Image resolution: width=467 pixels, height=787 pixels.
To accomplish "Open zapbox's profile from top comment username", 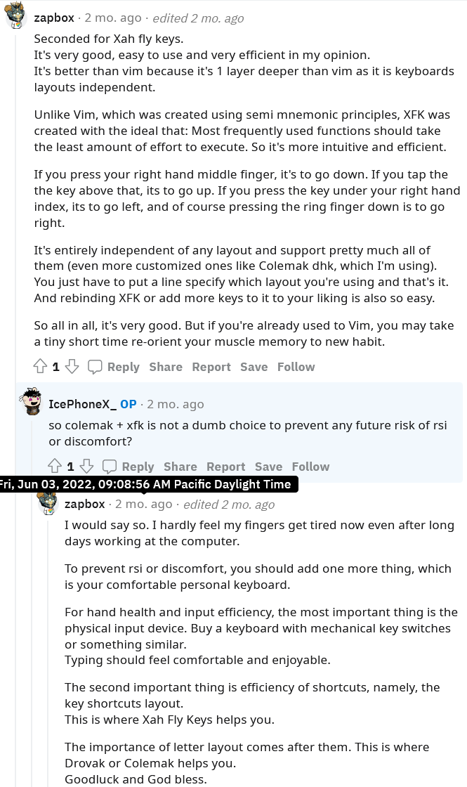I will click(54, 18).
